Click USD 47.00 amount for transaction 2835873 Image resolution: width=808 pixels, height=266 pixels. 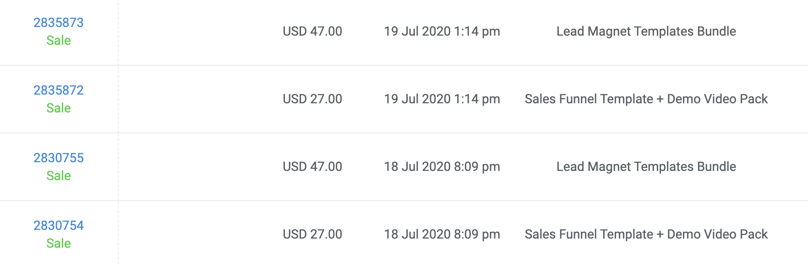(x=312, y=31)
